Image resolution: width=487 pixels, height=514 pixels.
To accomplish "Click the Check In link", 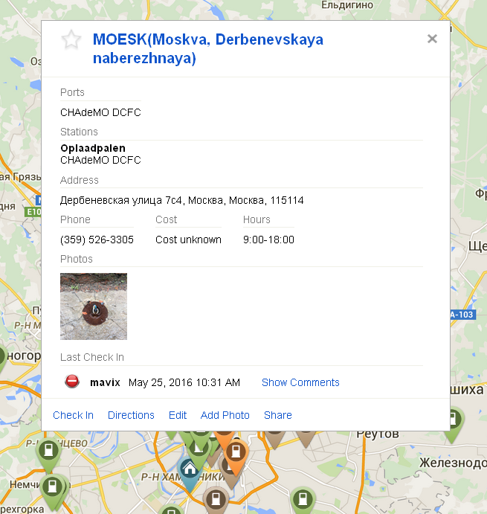I will tap(73, 415).
